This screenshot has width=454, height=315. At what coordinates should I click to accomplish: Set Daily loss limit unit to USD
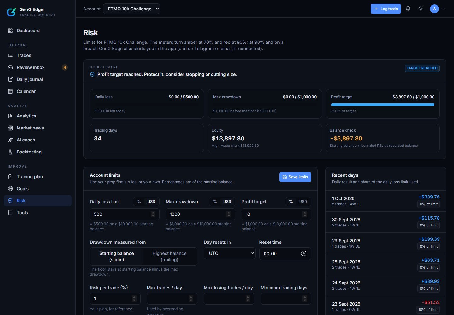151,202
